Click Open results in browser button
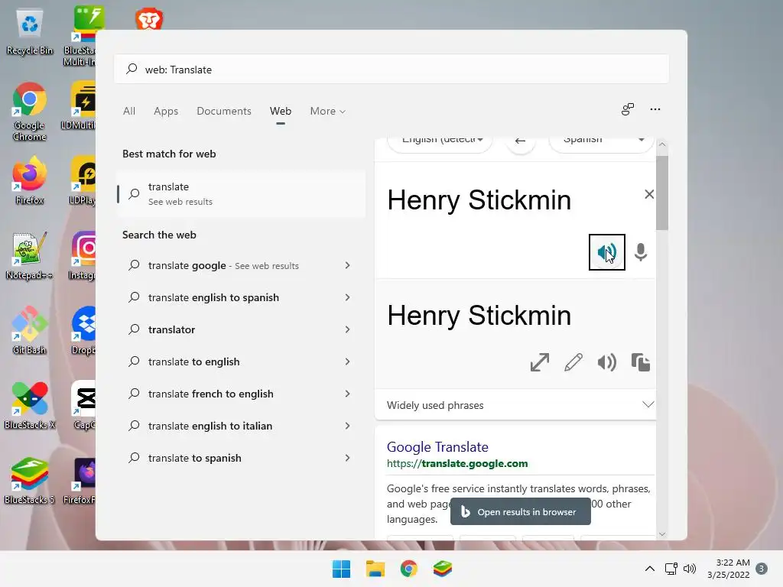Image resolution: width=783 pixels, height=587 pixels. coord(520,511)
